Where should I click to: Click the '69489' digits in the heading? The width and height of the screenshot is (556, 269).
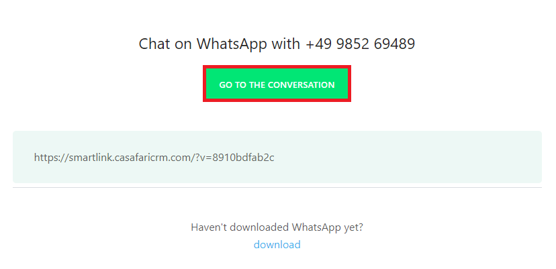[394, 44]
